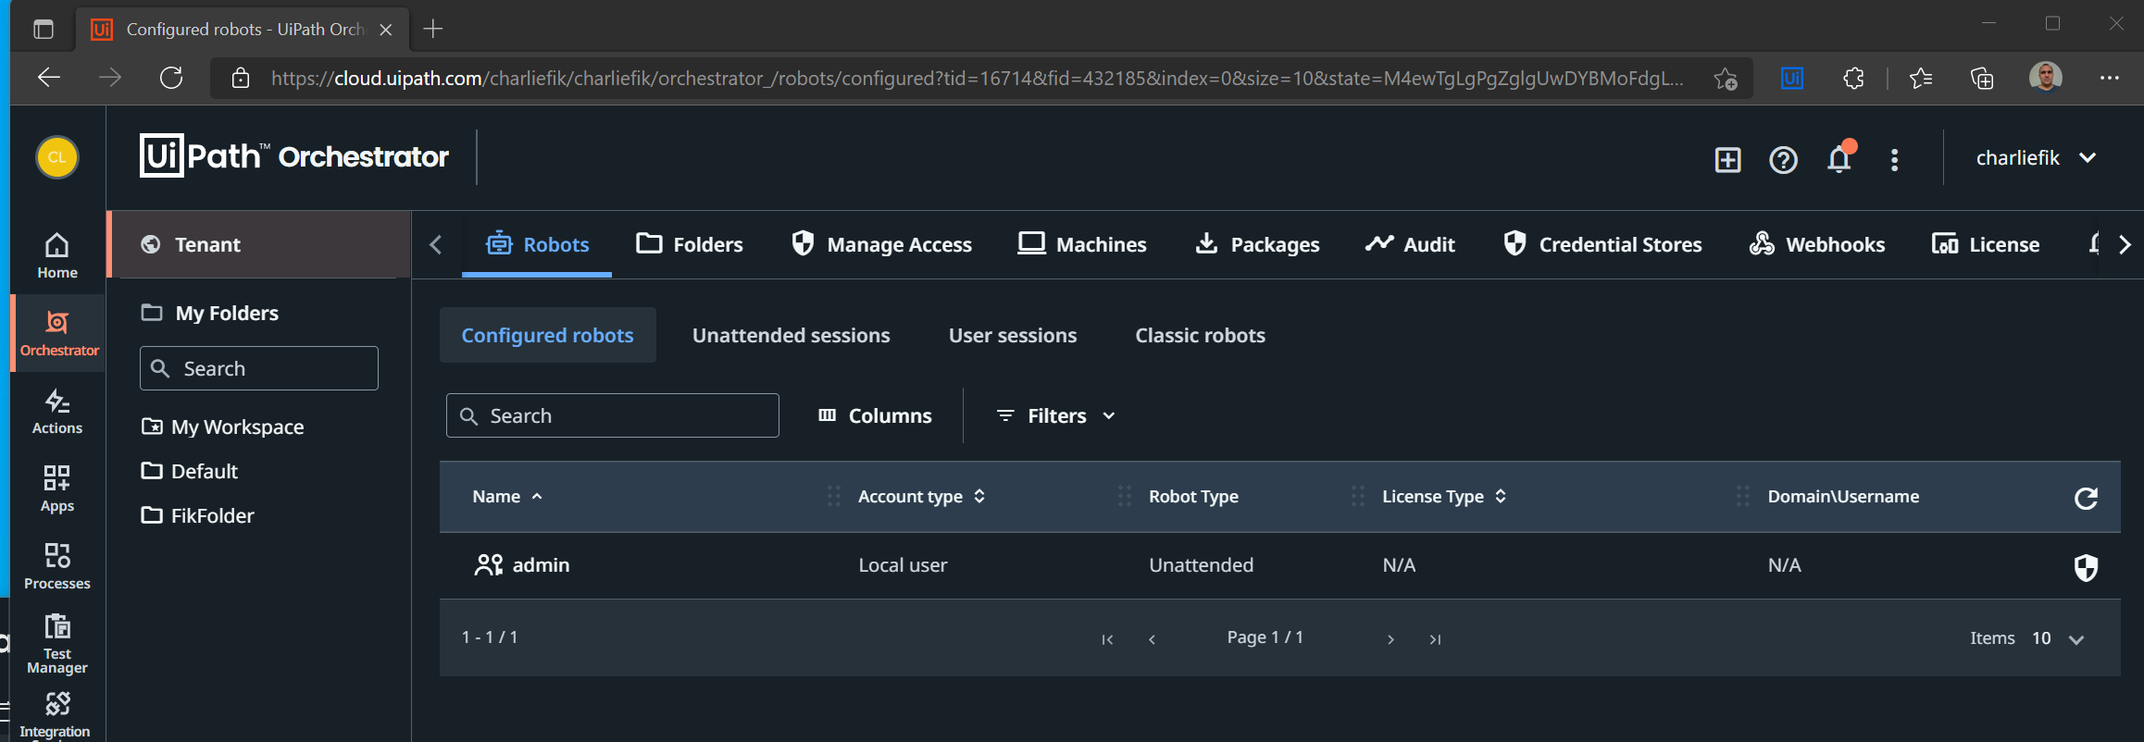Viewport: 2144px width, 742px height.
Task: Open Test Manager in the left sidebar
Action: tap(57, 644)
